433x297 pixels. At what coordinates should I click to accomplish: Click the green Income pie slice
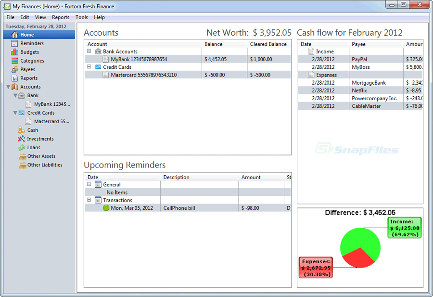359,239
